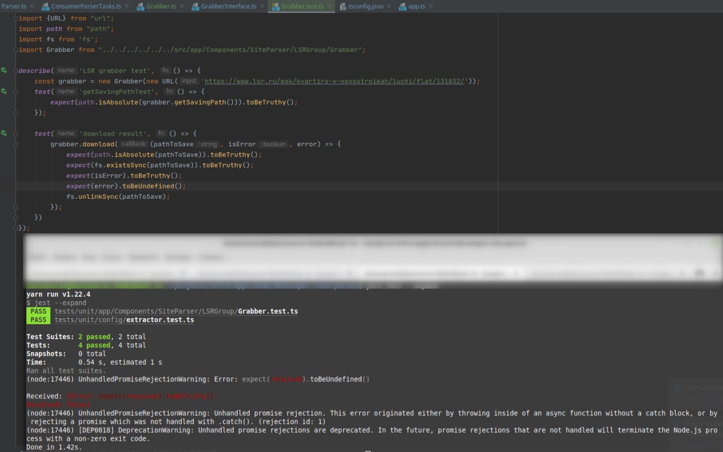Click the 'Test Suites: 2 passed' line
Viewport: 723px width, 452px height.
(86, 337)
